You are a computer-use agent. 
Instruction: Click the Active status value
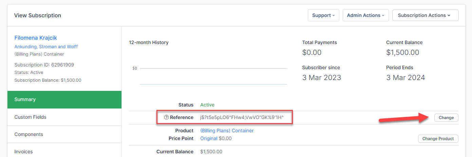click(207, 105)
